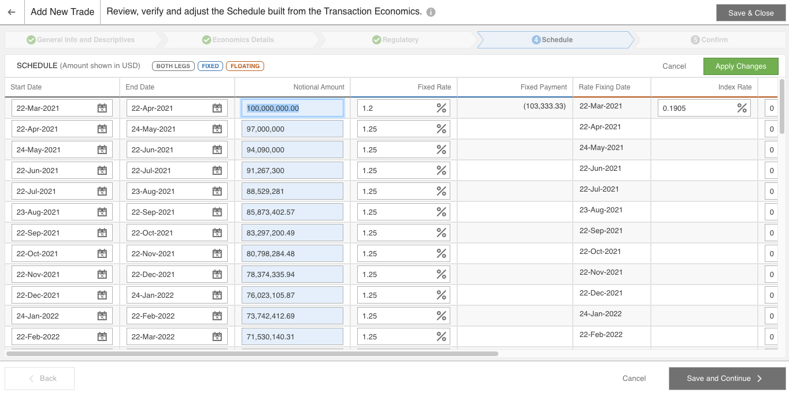Open the calendar for the 22-Mar-2021 start date
This screenshot has height=393, width=789.
tap(102, 108)
